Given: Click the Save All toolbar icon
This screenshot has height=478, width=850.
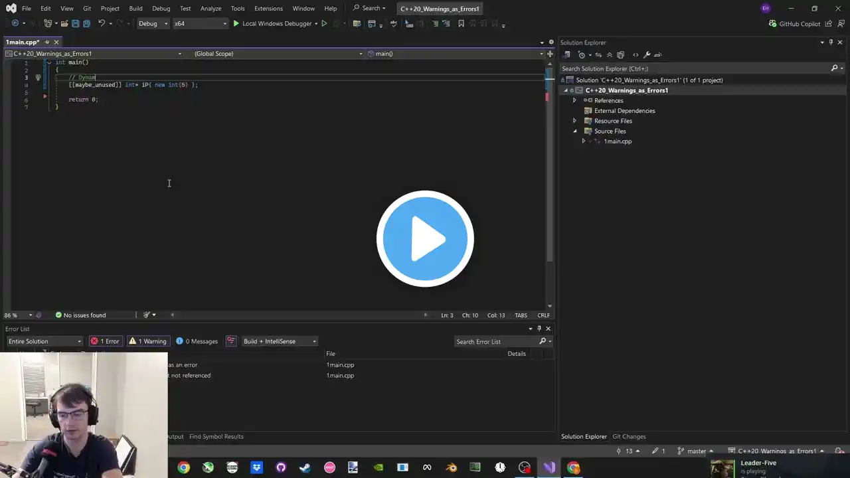Looking at the screenshot, I should click(86, 24).
